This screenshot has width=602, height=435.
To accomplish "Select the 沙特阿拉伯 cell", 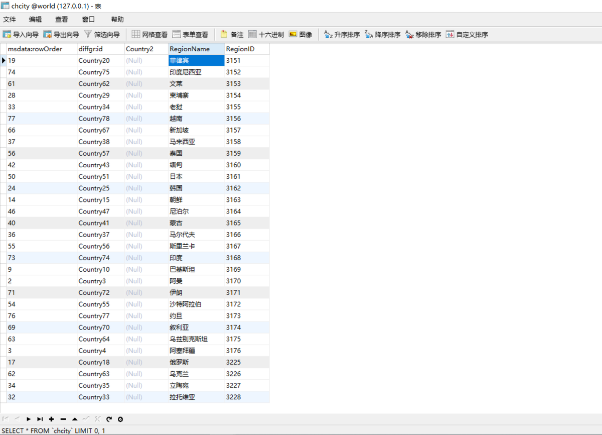I will click(x=197, y=304).
